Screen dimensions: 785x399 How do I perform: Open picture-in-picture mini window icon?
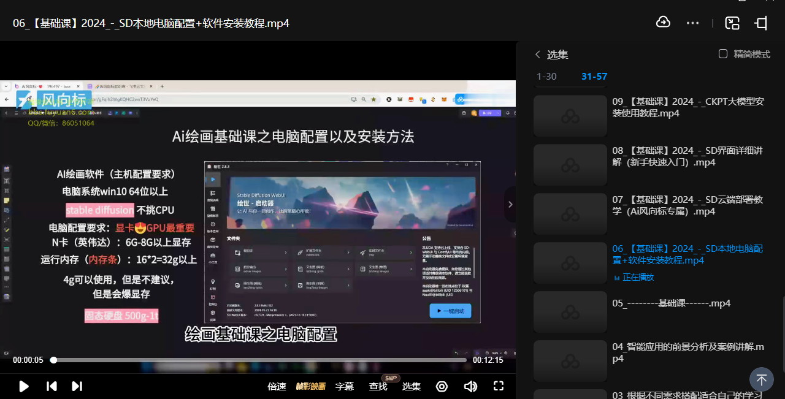tap(732, 23)
